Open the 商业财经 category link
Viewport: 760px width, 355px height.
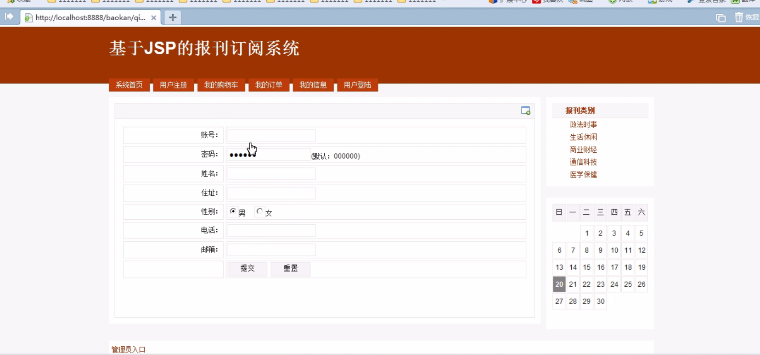point(583,150)
